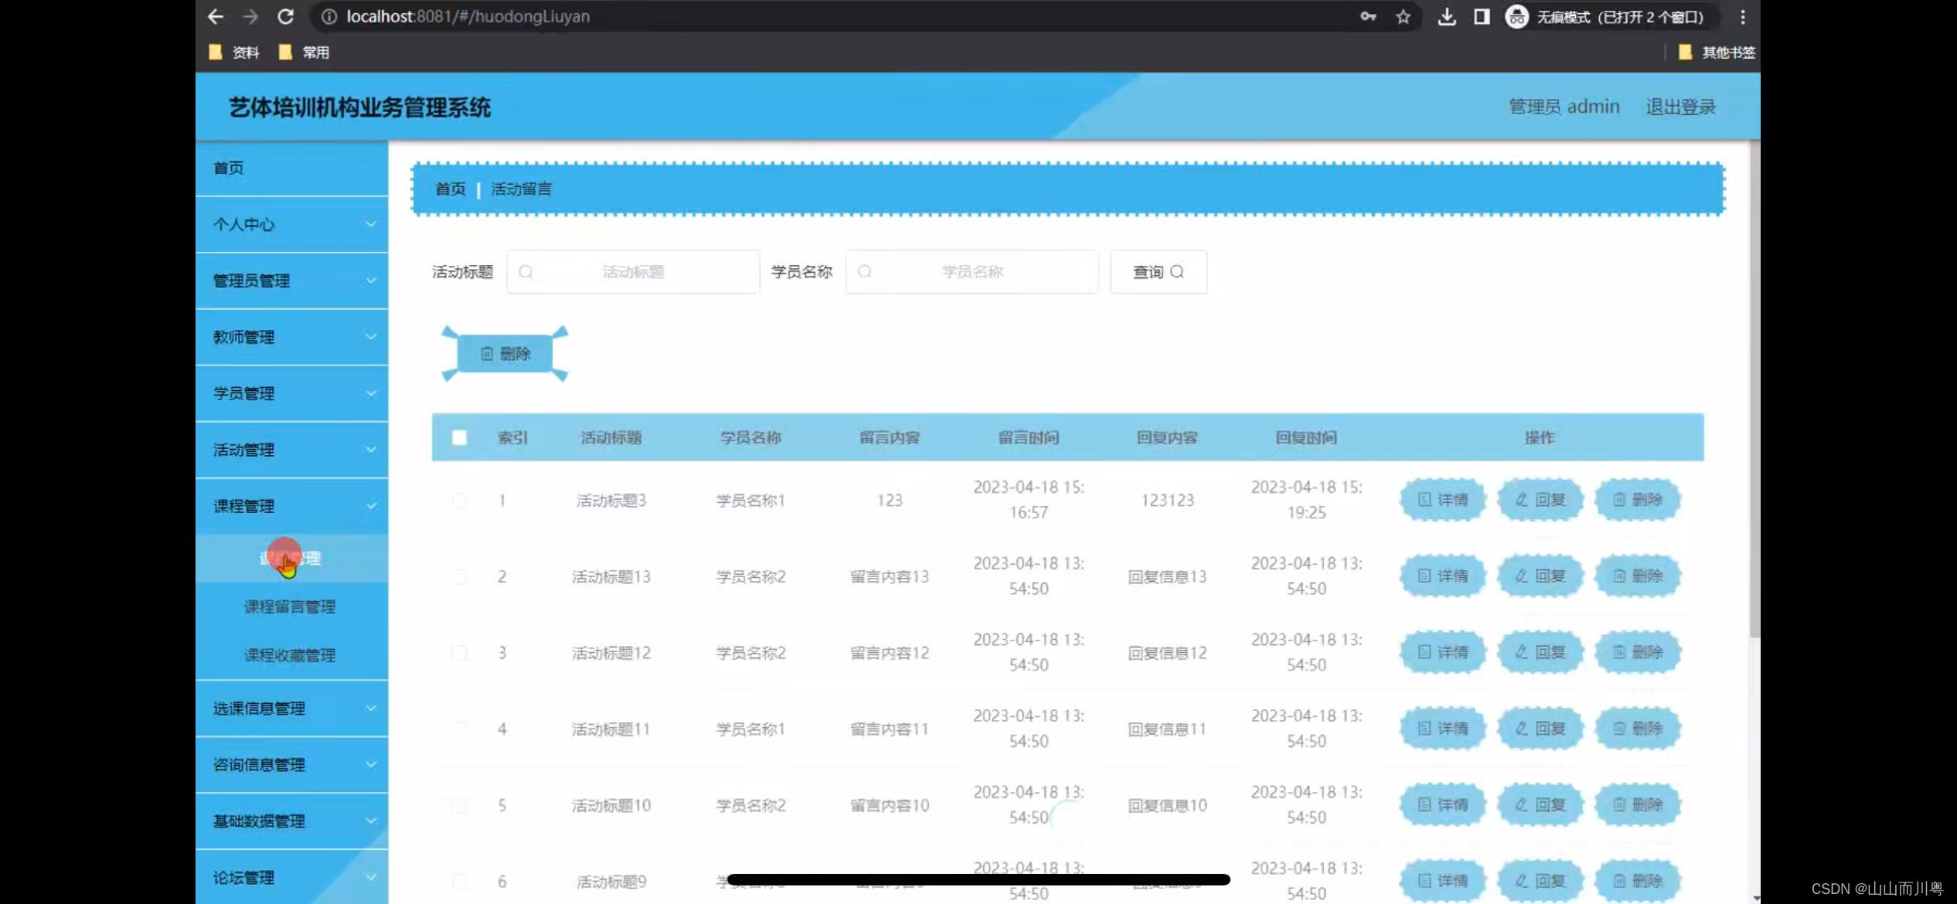Reload the page with refresh icon
Screen dimensions: 1957x904
[285, 16]
